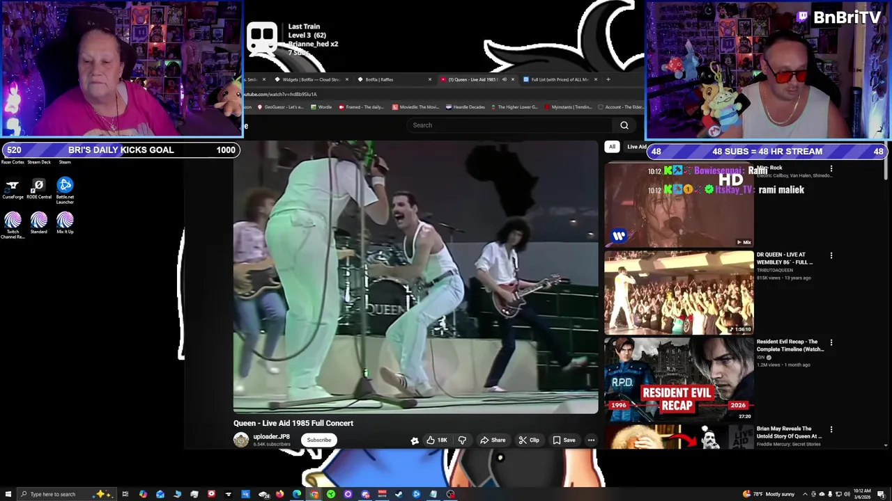Click the YouTube search magnifier button

[624, 125]
